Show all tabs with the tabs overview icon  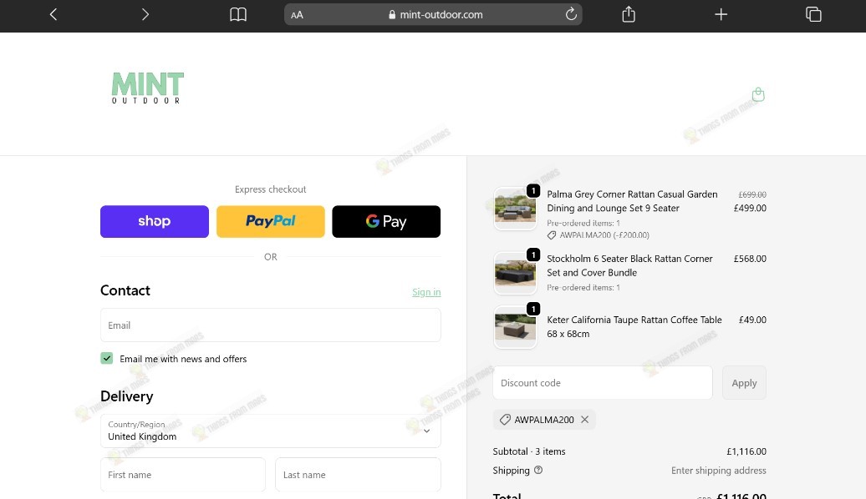coord(813,14)
